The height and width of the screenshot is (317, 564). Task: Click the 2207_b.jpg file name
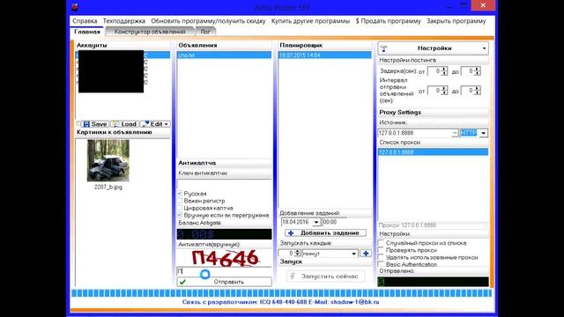pyautogui.click(x=108, y=187)
